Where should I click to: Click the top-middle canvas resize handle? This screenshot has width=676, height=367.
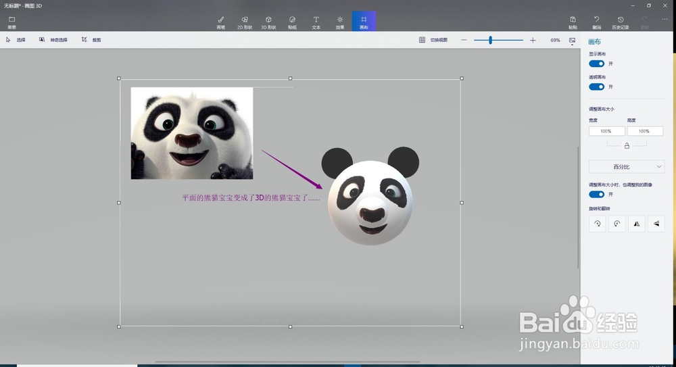pyautogui.click(x=290, y=78)
